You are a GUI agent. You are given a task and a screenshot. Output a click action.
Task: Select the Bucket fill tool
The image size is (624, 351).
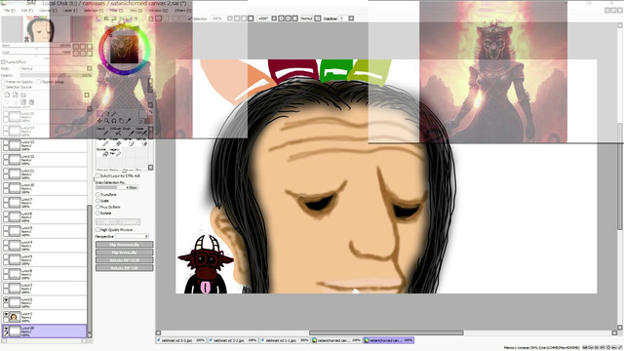(105, 154)
